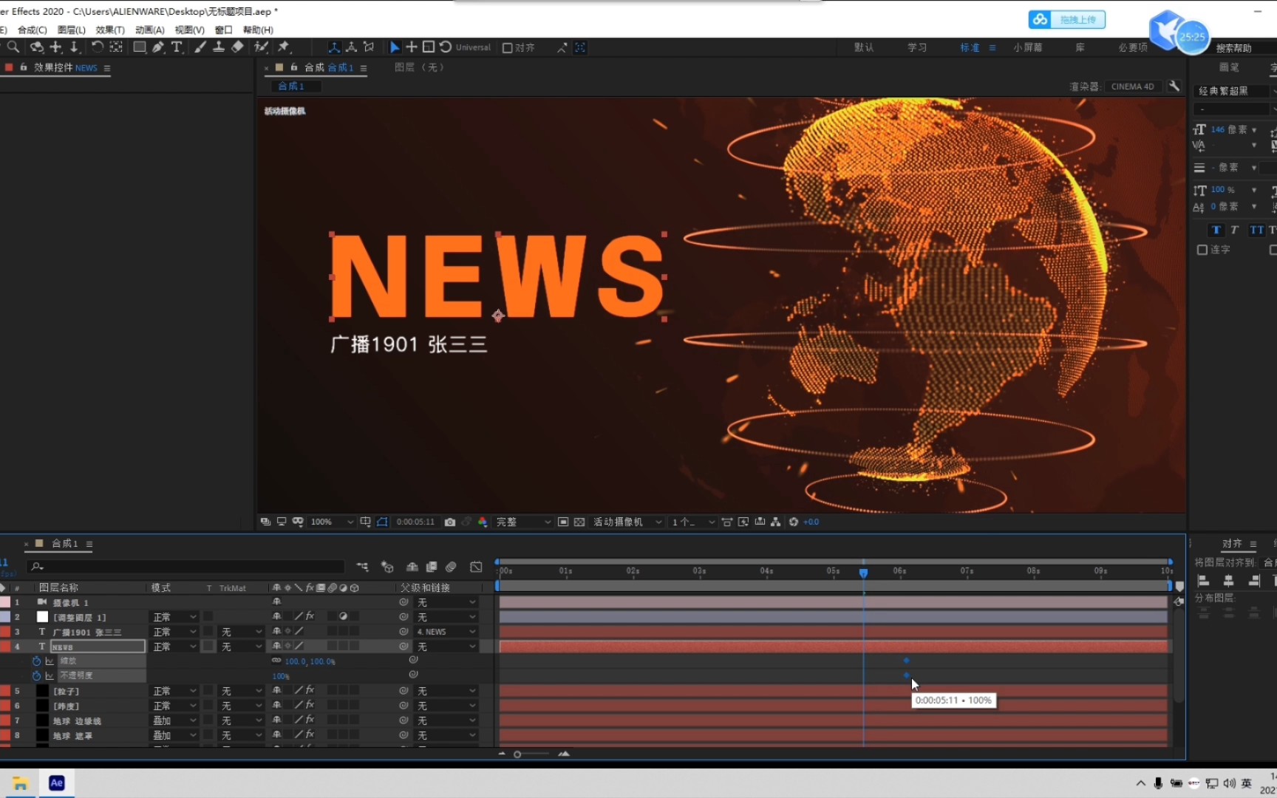Screen dimensions: 1277x798
Task: Select the Zoom magnifier tool
Action: (13, 47)
